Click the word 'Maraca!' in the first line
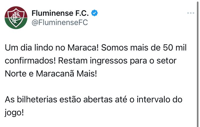This screenshot has width=200, height=127. 83,48
